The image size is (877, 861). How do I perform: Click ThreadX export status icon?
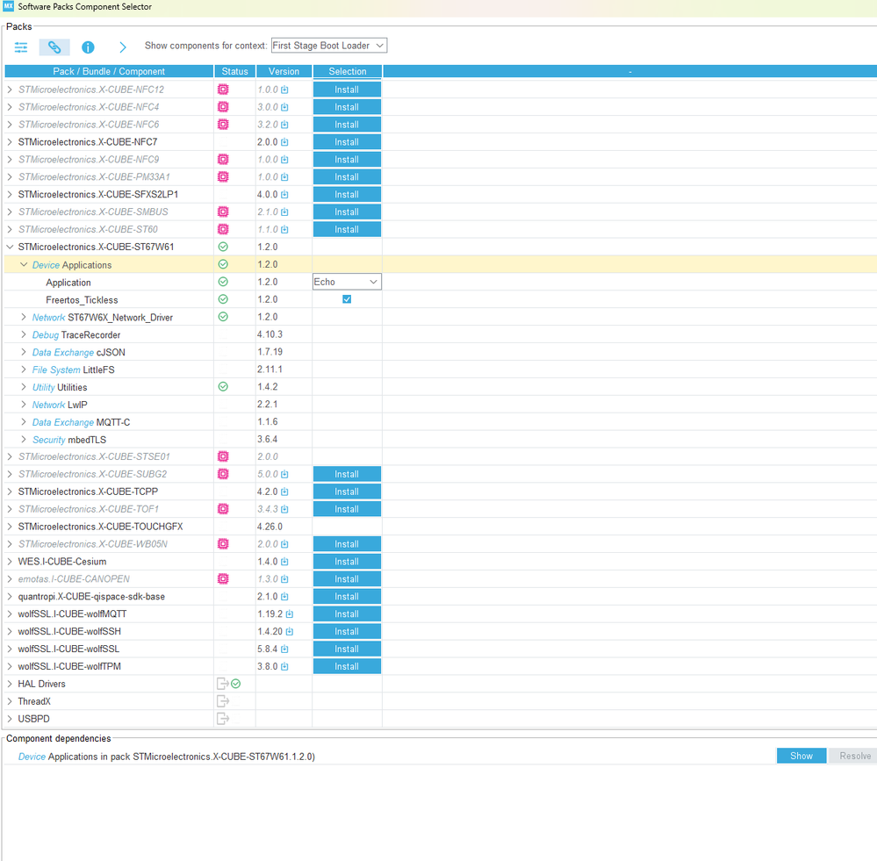pyautogui.click(x=223, y=701)
